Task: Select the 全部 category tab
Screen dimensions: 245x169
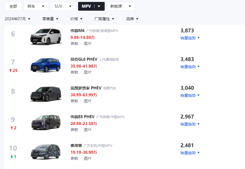Action: (x=13, y=6)
